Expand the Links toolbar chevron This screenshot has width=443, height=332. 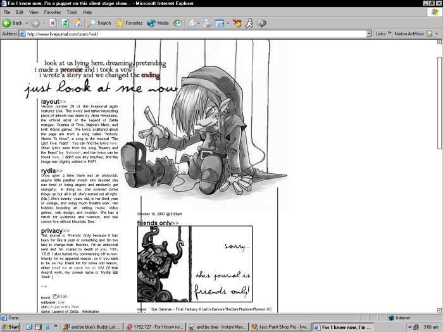390,33
